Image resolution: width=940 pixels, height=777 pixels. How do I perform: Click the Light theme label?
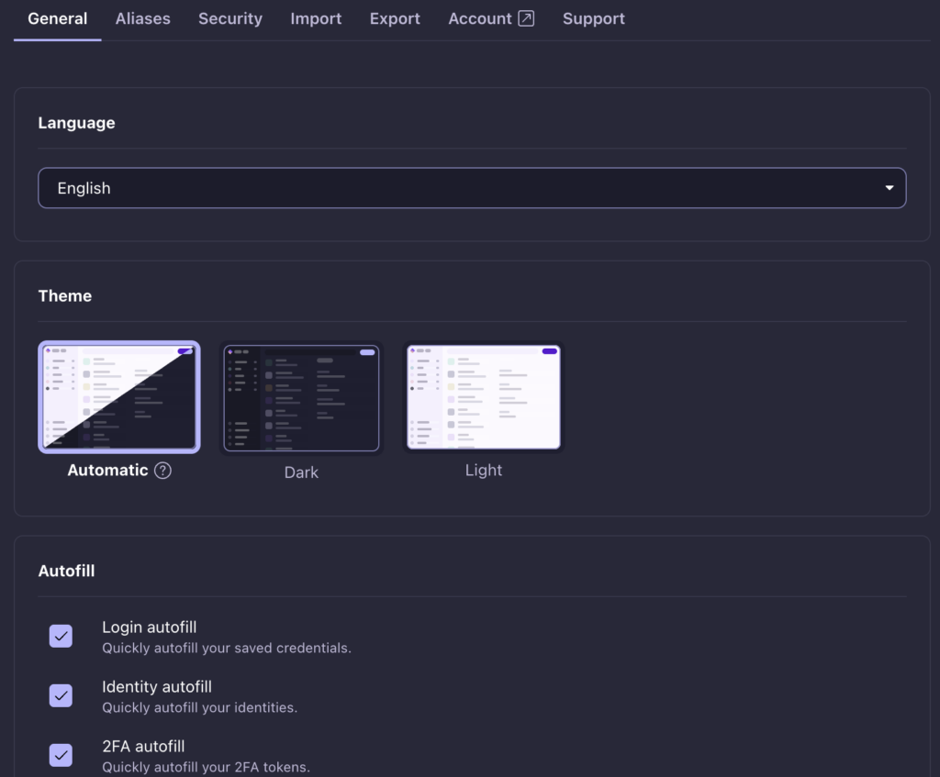pos(483,471)
